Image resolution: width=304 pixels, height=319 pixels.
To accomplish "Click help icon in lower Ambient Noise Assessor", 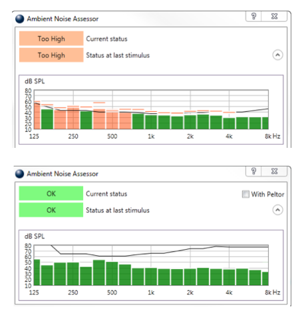I will pos(253,171).
